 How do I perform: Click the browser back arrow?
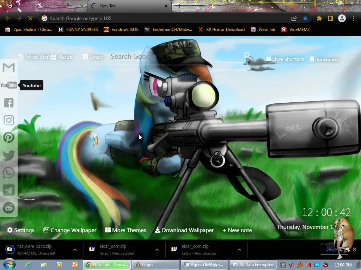[8, 18]
